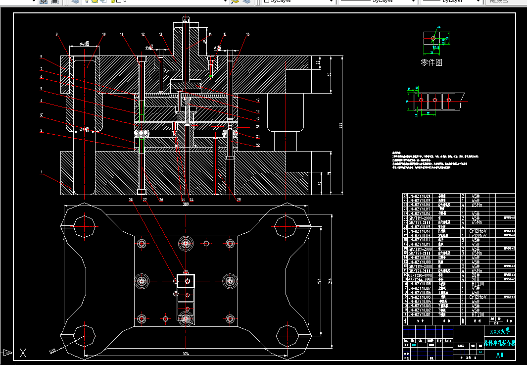Click Make Object's Layer Current icon
The height and width of the screenshot is (365, 527).
coord(235,1)
